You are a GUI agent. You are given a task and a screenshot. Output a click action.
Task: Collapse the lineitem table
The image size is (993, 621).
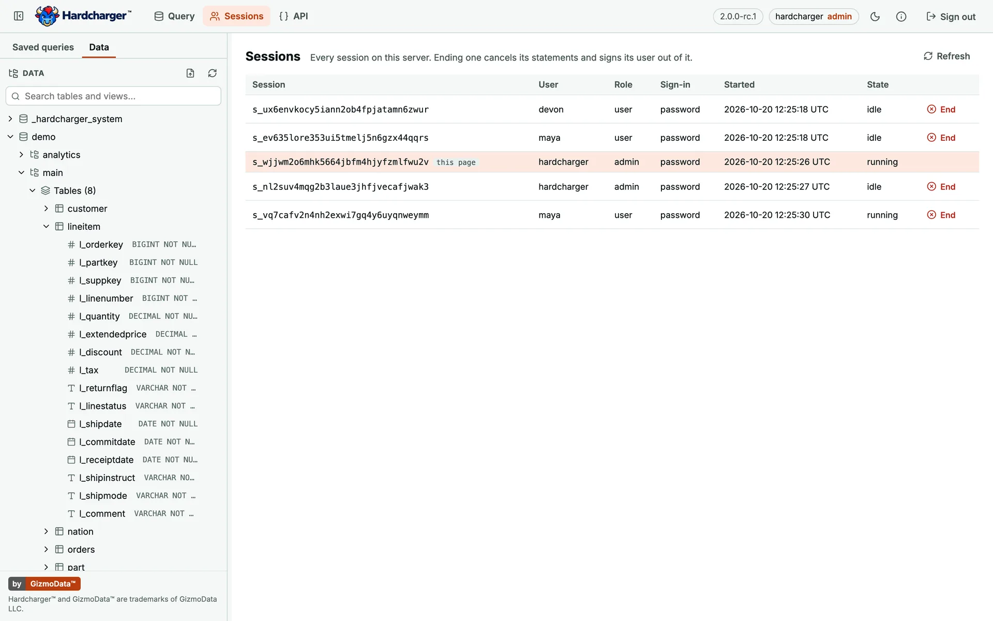point(46,227)
